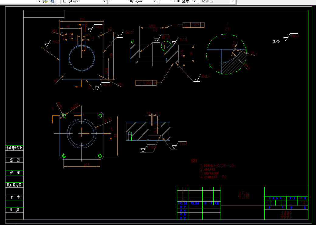The height and width of the screenshot is (225, 316).
Task: Select the parallelism 0.025 A tolerance frame
Action: click(146, 83)
